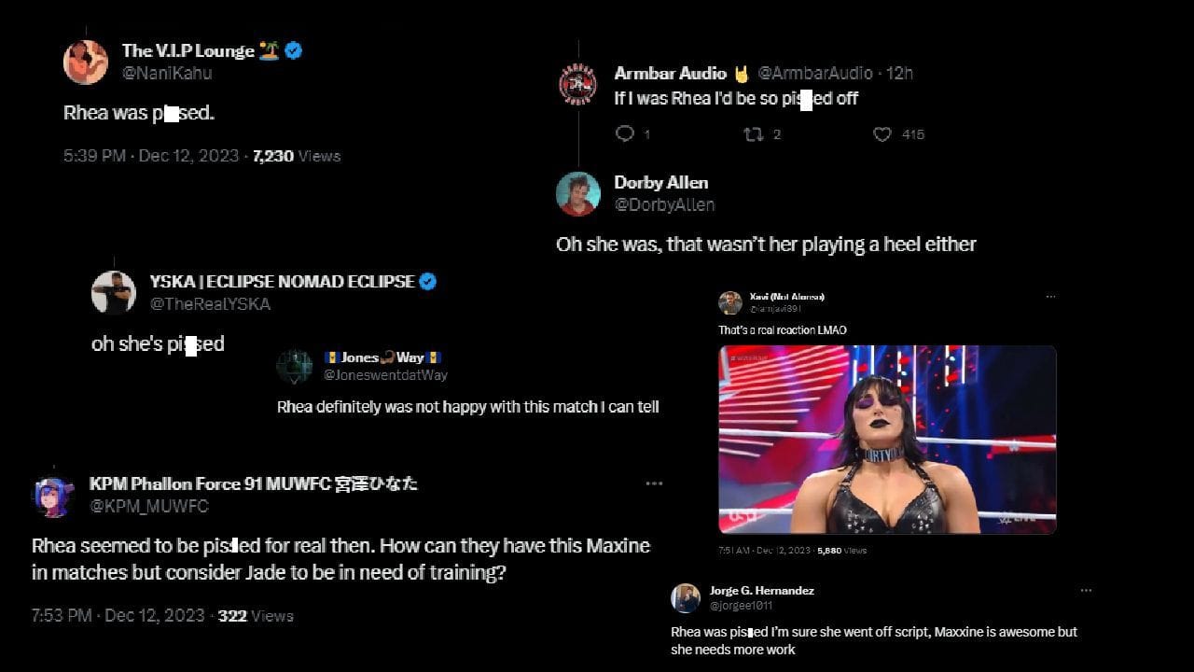
Task: Open the more options menu on KPM Phallon's tweet
Action: [654, 483]
